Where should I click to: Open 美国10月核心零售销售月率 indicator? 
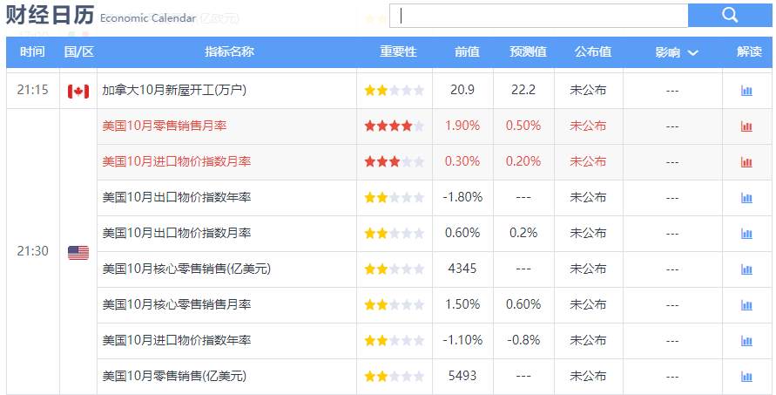[177, 304]
